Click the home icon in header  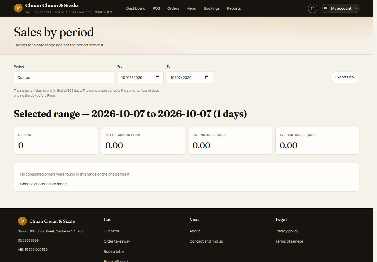[x=312, y=8]
